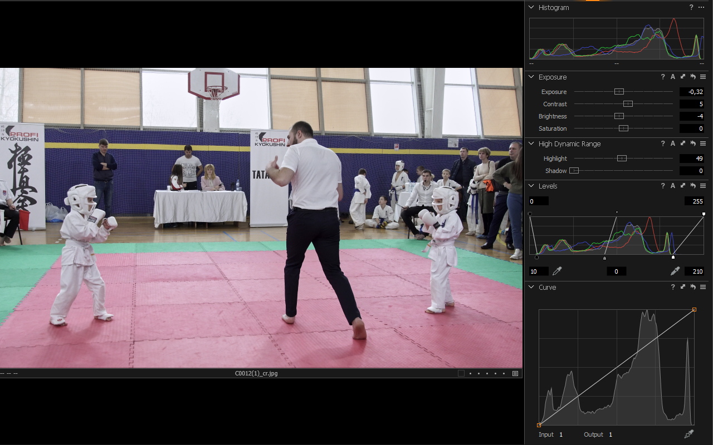This screenshot has width=713, height=445.
Task: Click the karate photo in viewer
Action: click(x=261, y=218)
